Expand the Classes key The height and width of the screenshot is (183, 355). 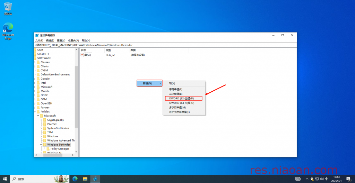[35, 62]
